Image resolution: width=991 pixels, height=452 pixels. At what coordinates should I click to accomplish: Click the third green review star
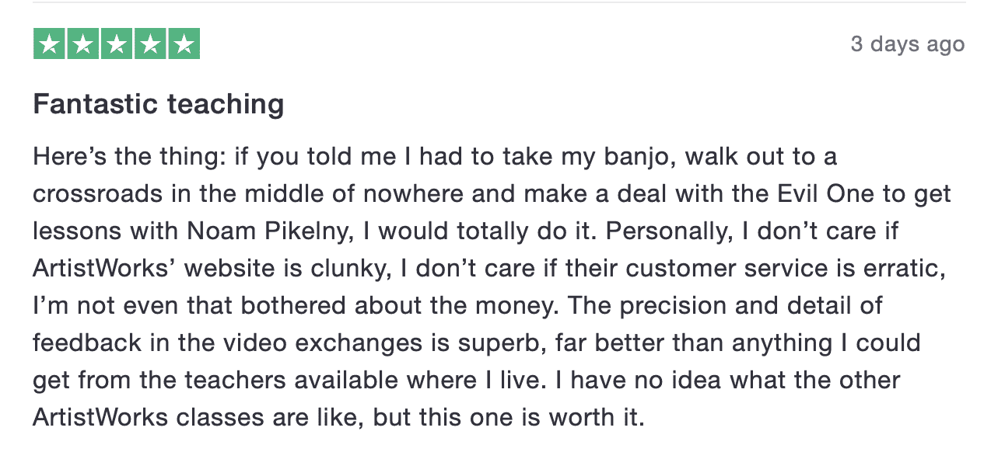point(117,44)
